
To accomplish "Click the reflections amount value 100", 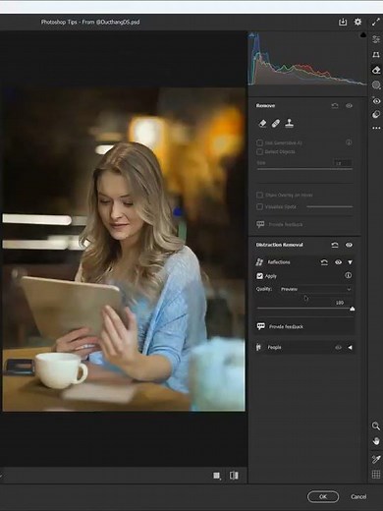I will point(340,303).
